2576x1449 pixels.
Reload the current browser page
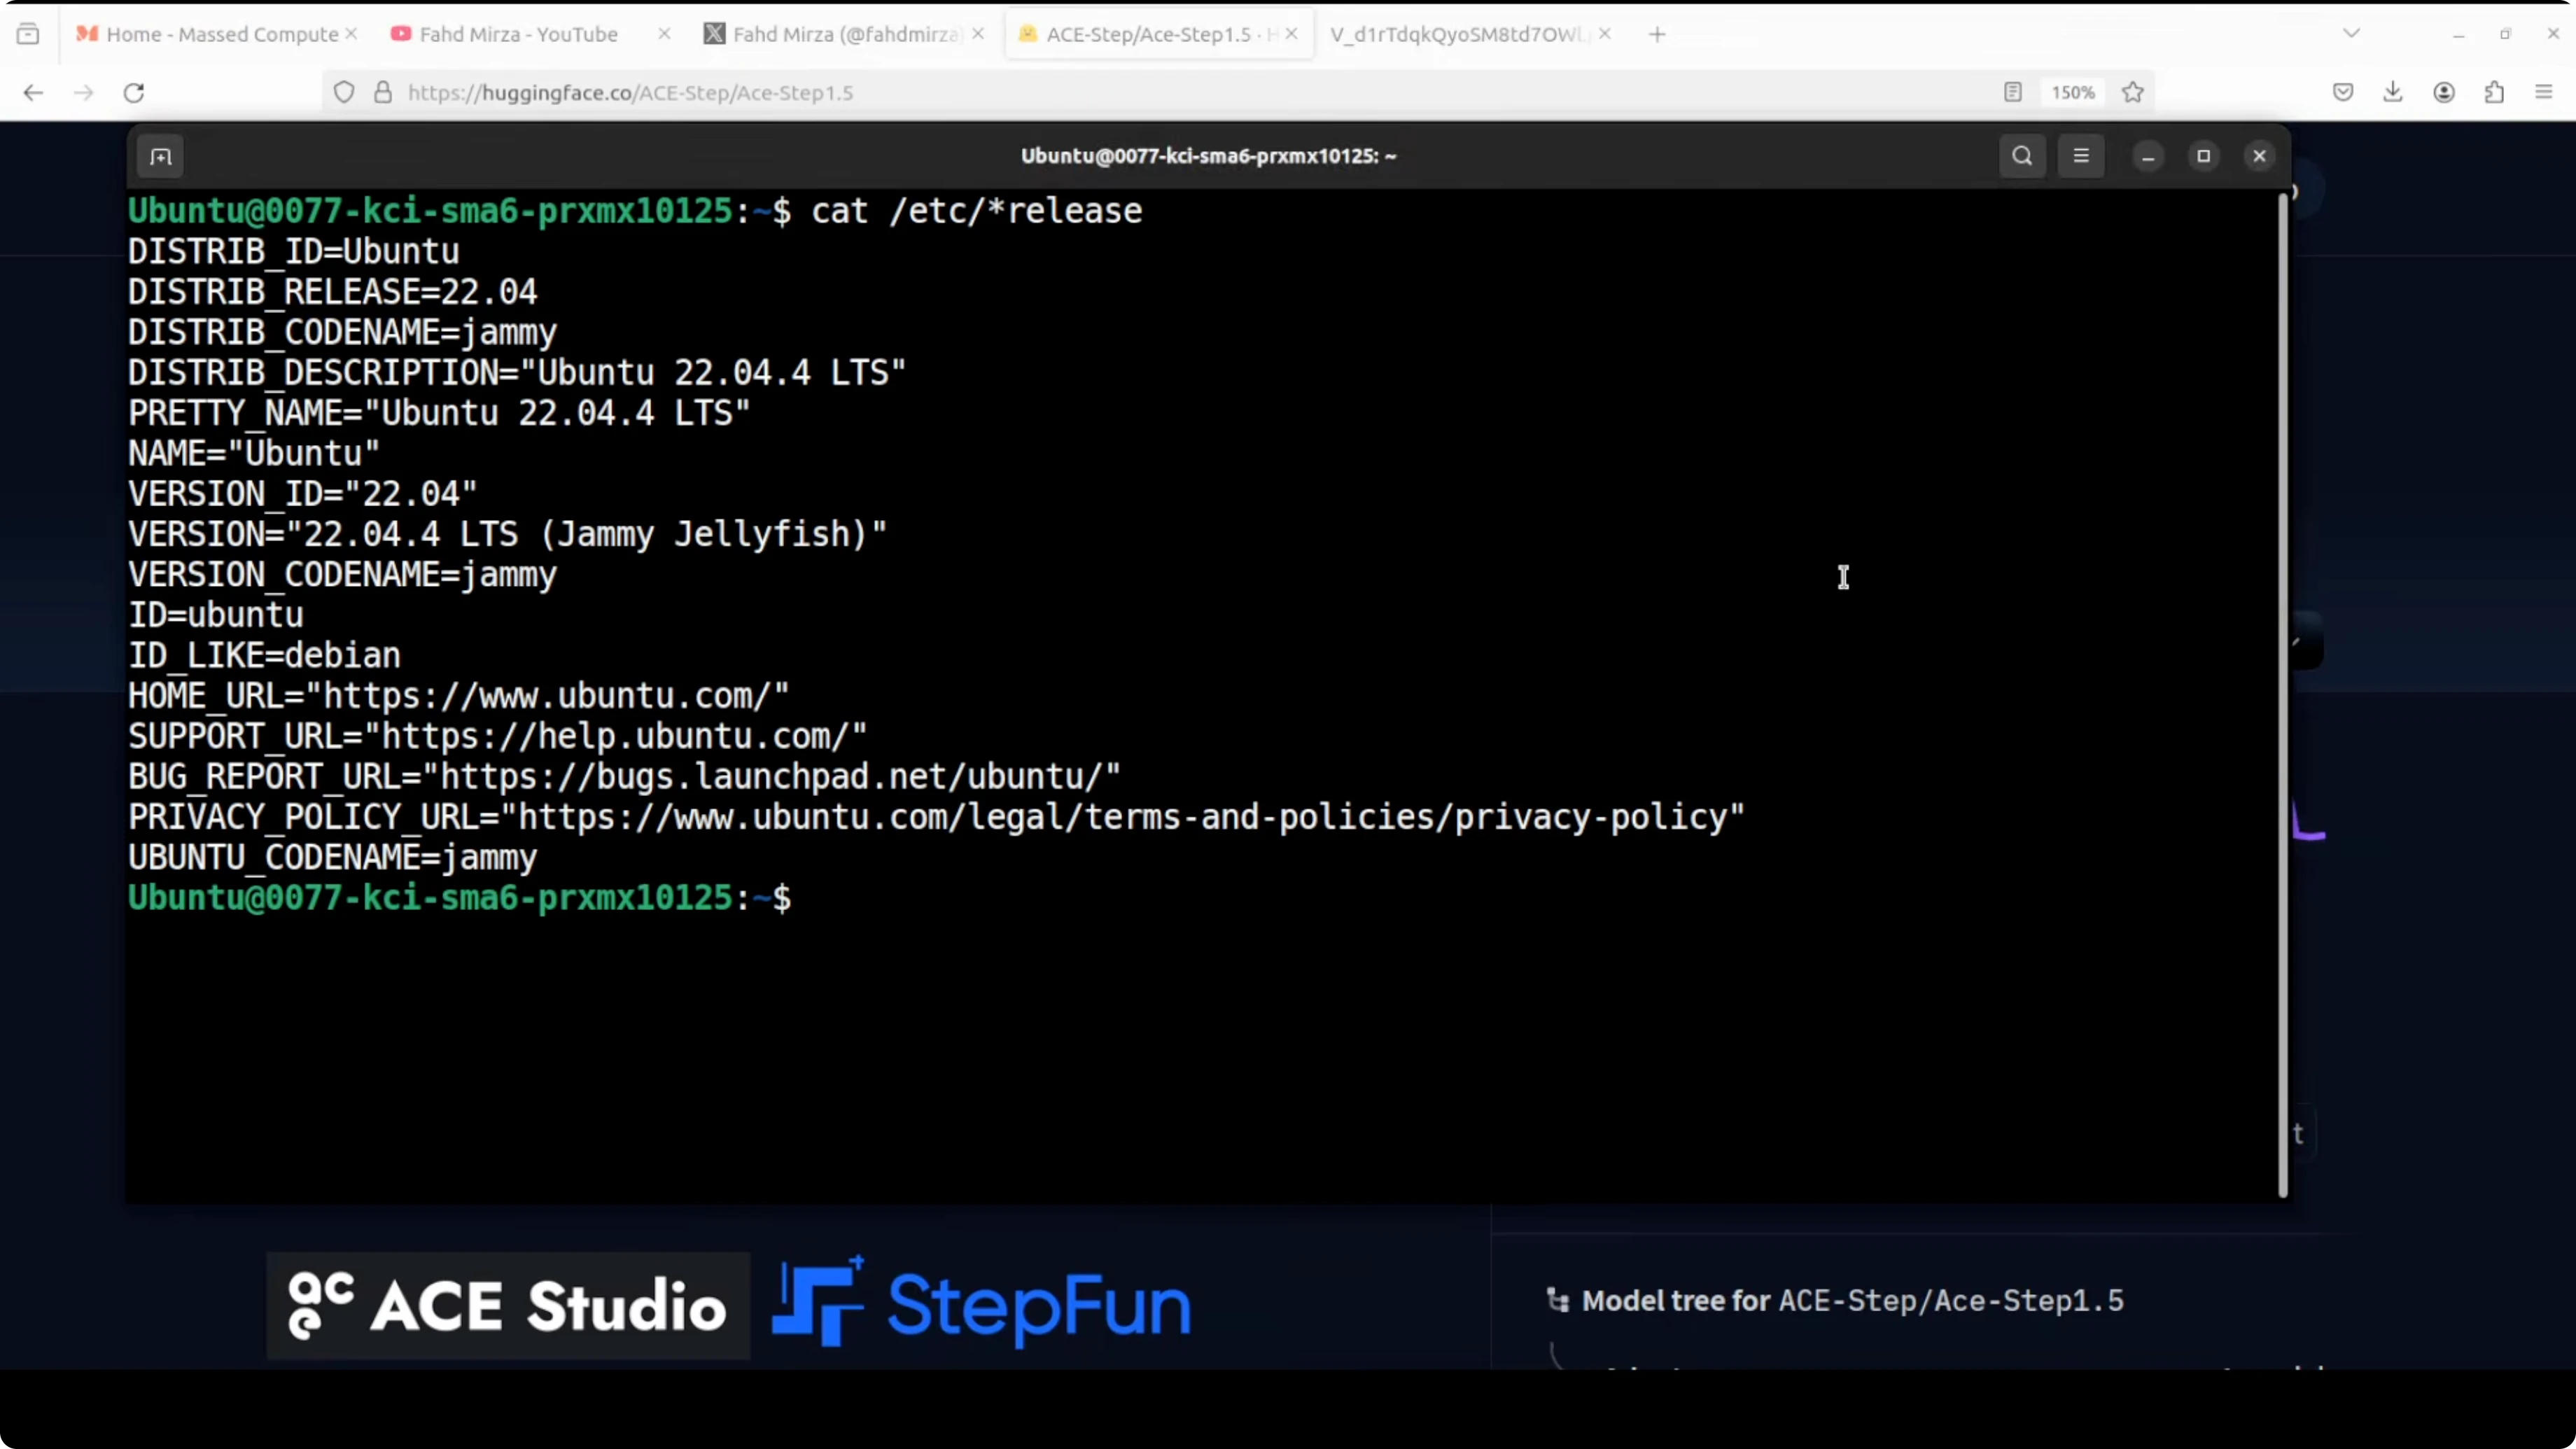tap(134, 93)
